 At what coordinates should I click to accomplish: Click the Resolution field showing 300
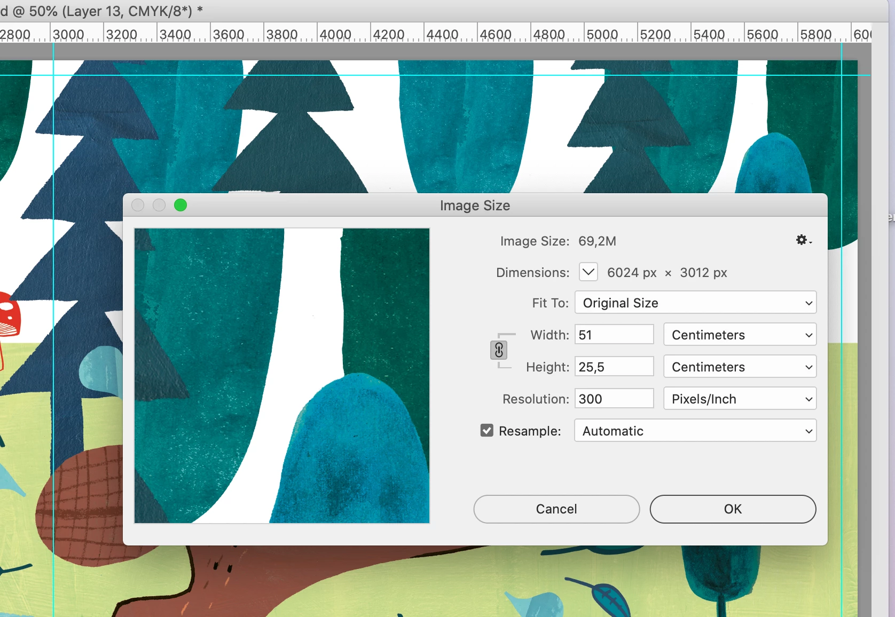(614, 399)
